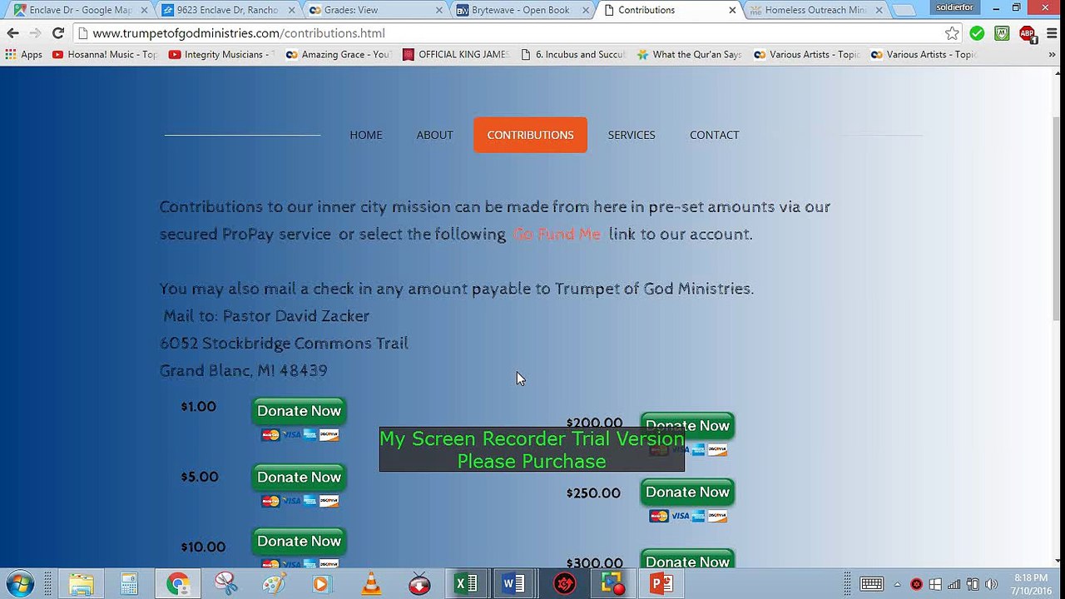This screenshot has width=1065, height=599.
Task: Open the media player taskbar icon
Action: [x=322, y=584]
